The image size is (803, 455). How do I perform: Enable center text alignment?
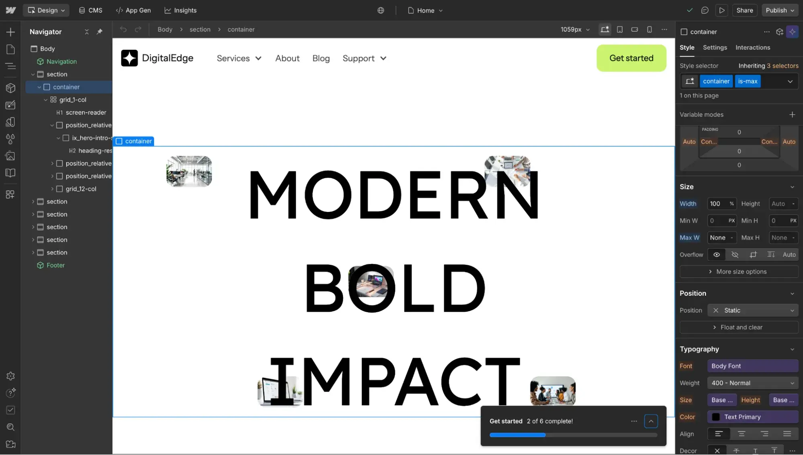(741, 434)
